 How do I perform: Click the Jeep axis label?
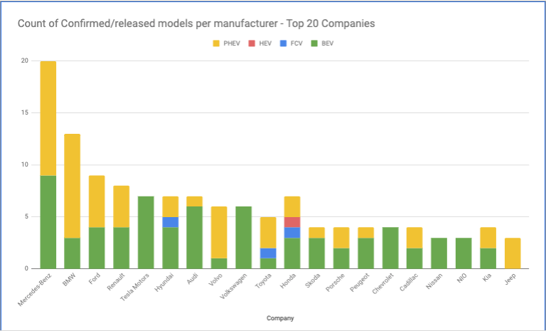click(x=510, y=278)
